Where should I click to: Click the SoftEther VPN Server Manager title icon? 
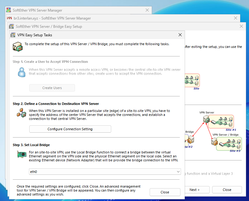point(9,10)
